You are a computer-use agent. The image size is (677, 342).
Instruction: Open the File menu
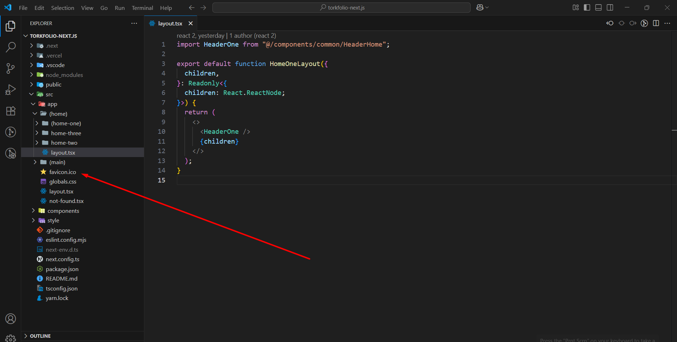23,8
